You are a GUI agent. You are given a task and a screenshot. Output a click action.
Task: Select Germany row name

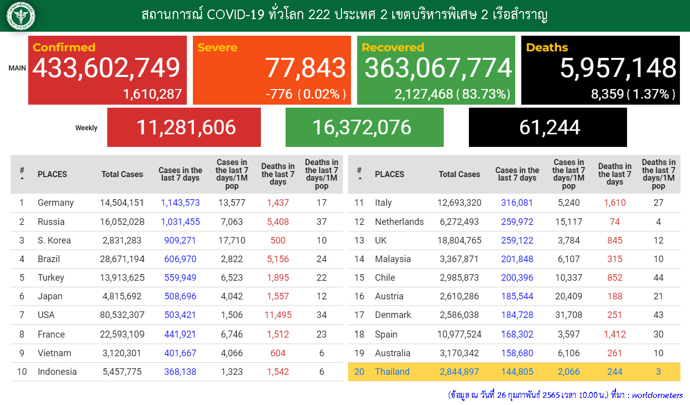click(55, 203)
